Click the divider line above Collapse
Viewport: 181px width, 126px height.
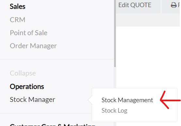[57, 60]
